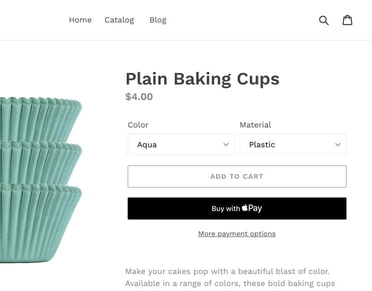
Task: Visit the Blog menu link
Action: [x=158, y=20]
